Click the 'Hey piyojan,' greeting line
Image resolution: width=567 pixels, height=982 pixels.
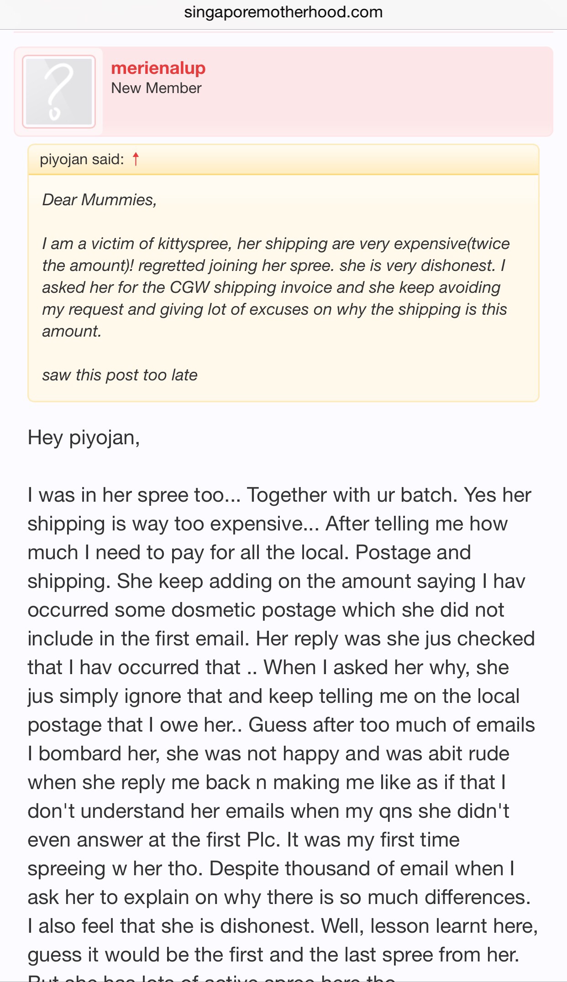[x=84, y=438]
